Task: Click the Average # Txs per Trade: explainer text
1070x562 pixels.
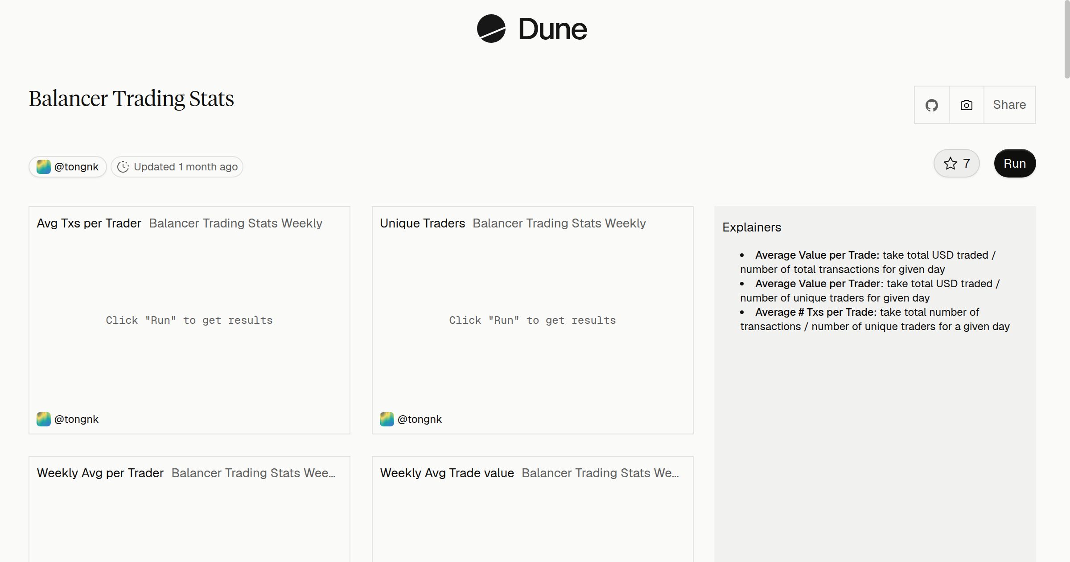Action: coord(816,312)
